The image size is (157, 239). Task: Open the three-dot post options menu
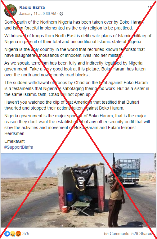click(150, 7)
